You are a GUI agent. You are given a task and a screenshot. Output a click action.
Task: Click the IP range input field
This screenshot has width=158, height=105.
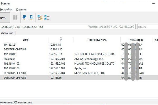pyautogui.click(x=42, y=27)
